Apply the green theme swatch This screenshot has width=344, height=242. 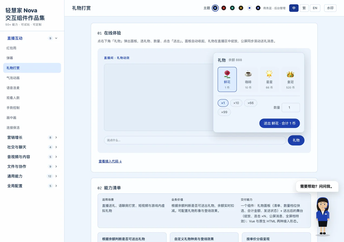232,8
